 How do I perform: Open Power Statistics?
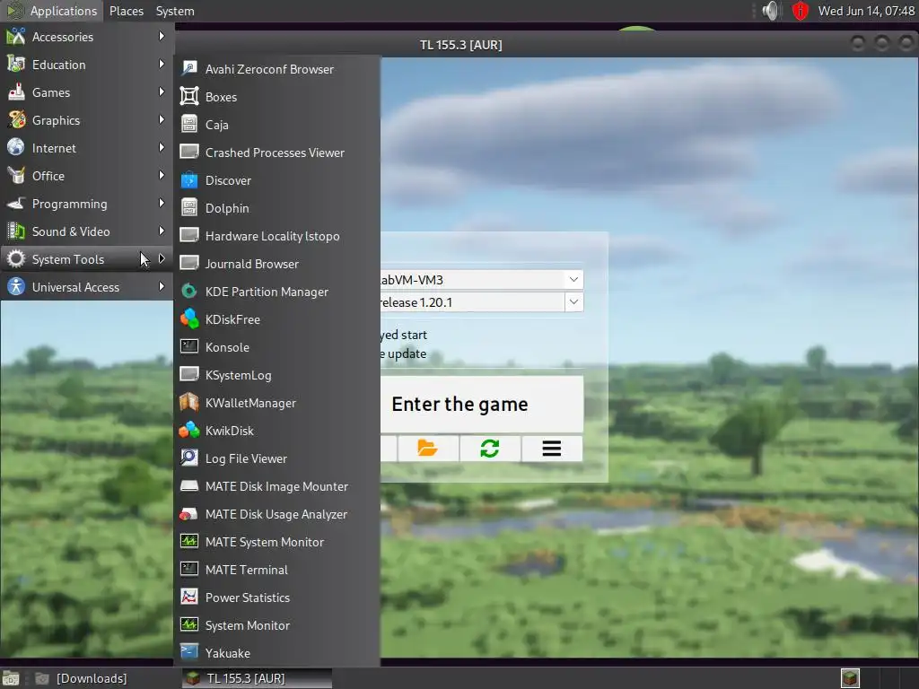pos(277,597)
